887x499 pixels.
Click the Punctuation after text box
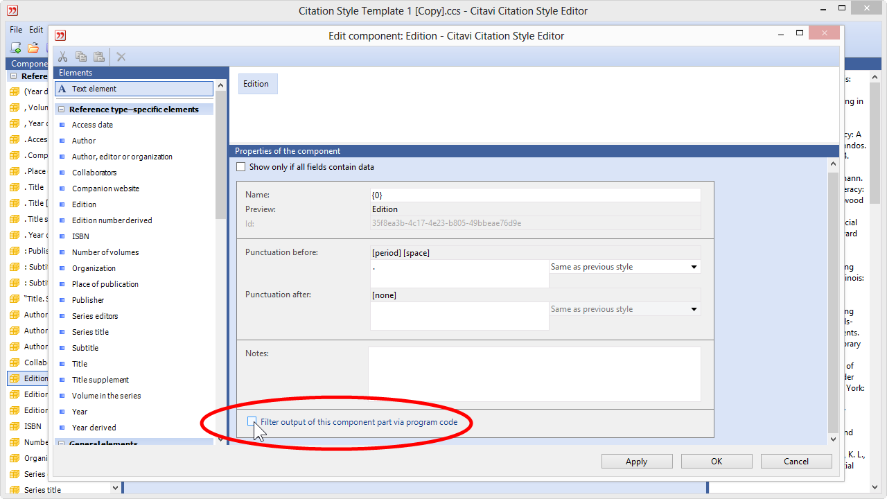point(459,316)
